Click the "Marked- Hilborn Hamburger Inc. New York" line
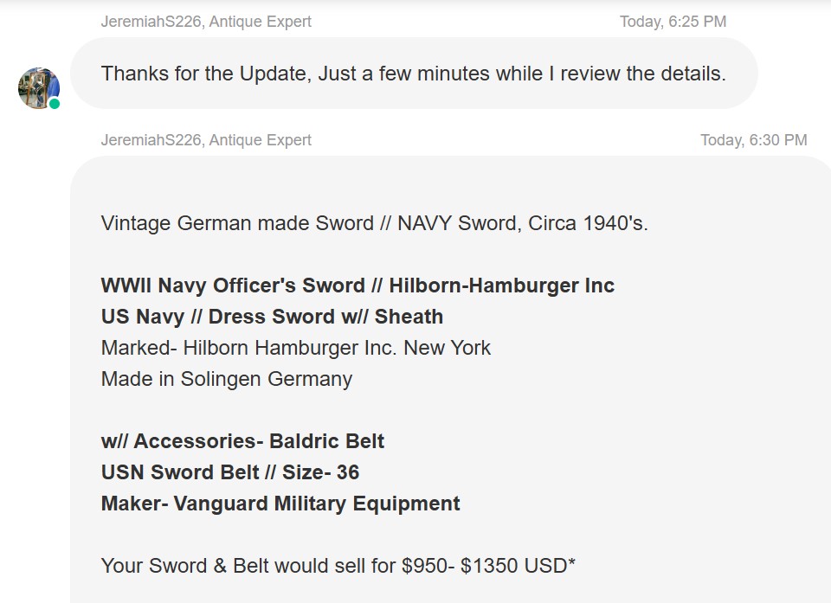 pos(295,348)
